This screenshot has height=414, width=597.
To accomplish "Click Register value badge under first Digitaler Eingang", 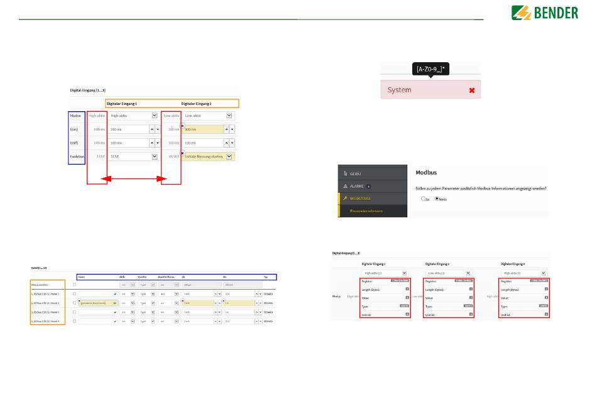I will [400, 281].
